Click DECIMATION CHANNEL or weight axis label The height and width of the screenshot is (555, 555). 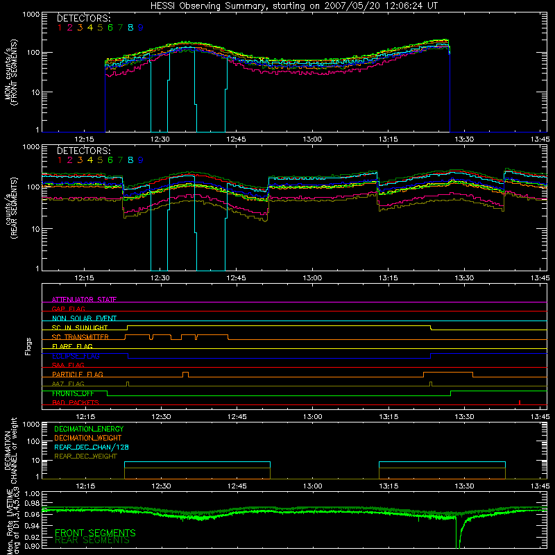tap(11, 450)
